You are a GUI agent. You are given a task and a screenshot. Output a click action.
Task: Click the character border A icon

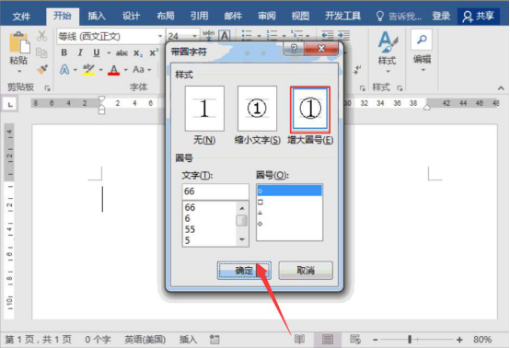pos(225,35)
